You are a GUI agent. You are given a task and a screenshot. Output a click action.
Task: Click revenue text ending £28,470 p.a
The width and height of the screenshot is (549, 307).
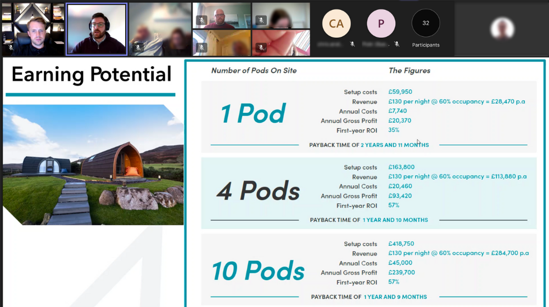coord(457,101)
